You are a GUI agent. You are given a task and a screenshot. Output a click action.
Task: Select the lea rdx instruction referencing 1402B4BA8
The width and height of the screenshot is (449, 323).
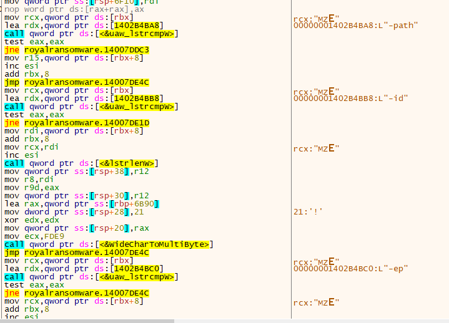point(84,26)
